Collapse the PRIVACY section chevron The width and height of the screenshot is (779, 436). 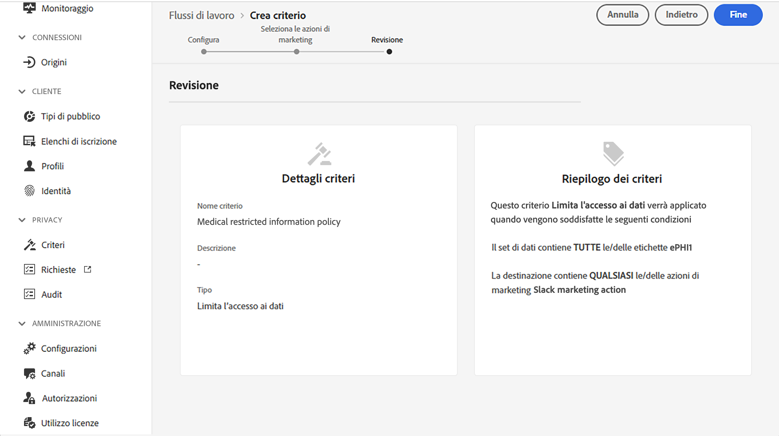pyautogui.click(x=22, y=220)
